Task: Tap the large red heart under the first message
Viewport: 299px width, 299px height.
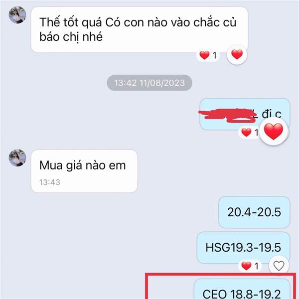Action: click(x=237, y=54)
